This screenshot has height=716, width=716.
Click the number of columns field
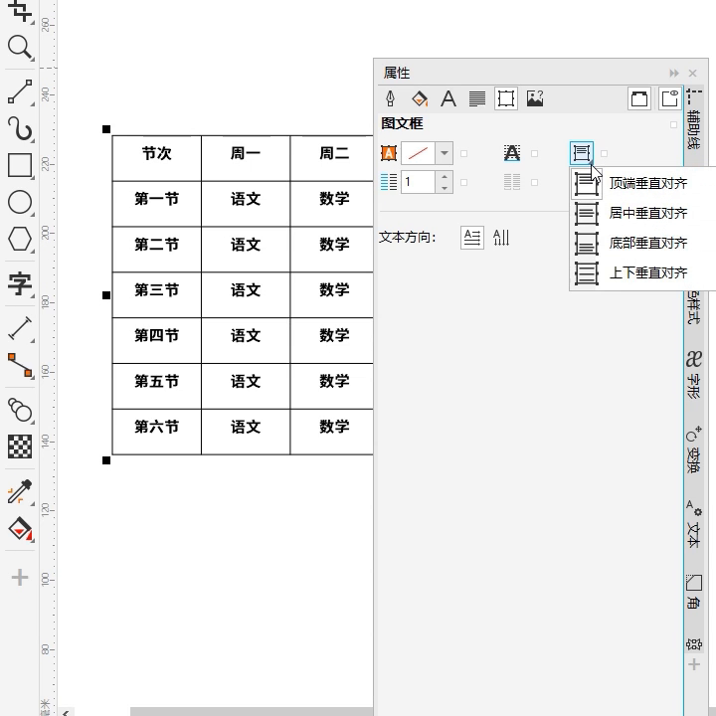click(x=418, y=182)
